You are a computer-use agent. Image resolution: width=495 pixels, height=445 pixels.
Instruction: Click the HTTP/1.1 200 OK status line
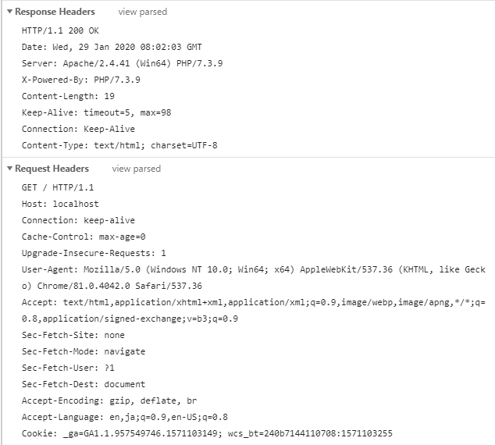coord(60,30)
